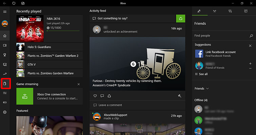Open Trending arrow icon in sidebar
Viewport: 256px width, 135px height.
pyautogui.click(x=5, y=74)
